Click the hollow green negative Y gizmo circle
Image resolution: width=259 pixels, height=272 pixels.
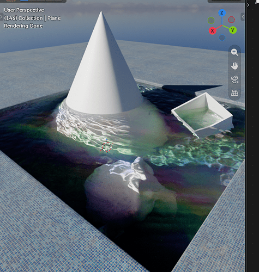pyautogui.click(x=211, y=21)
